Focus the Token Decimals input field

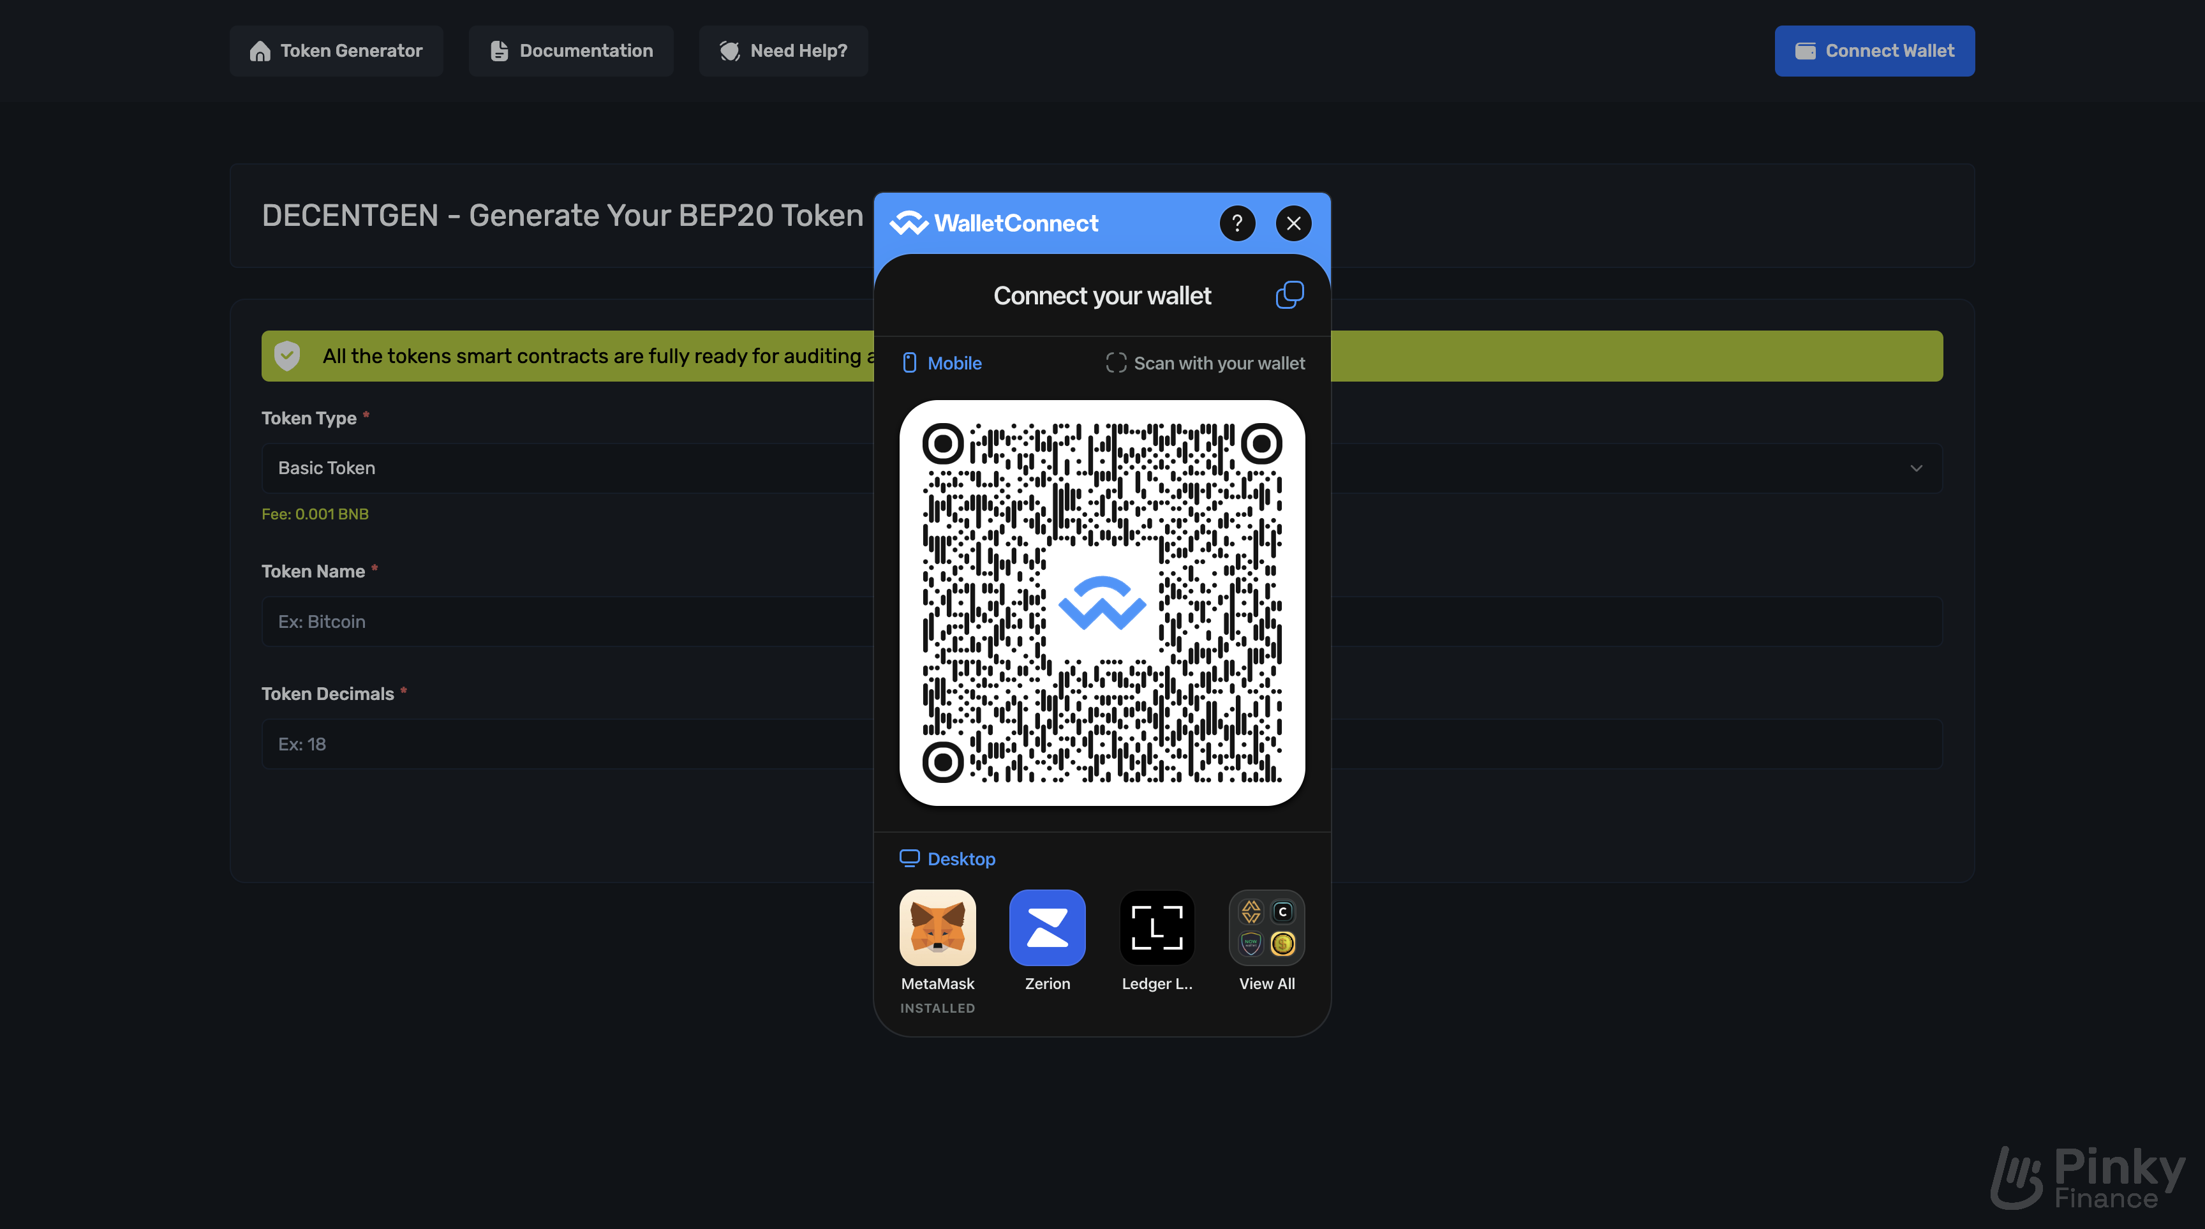coord(1102,744)
